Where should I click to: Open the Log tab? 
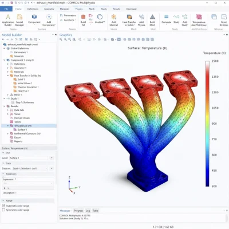point(88,211)
